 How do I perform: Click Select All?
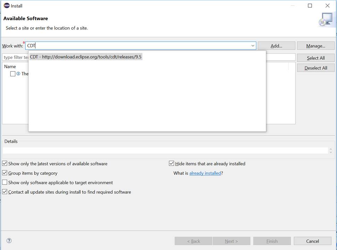315,58
